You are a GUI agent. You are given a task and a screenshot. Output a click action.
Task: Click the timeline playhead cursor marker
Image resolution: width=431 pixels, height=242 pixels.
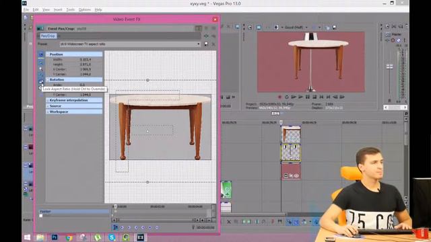(281, 122)
